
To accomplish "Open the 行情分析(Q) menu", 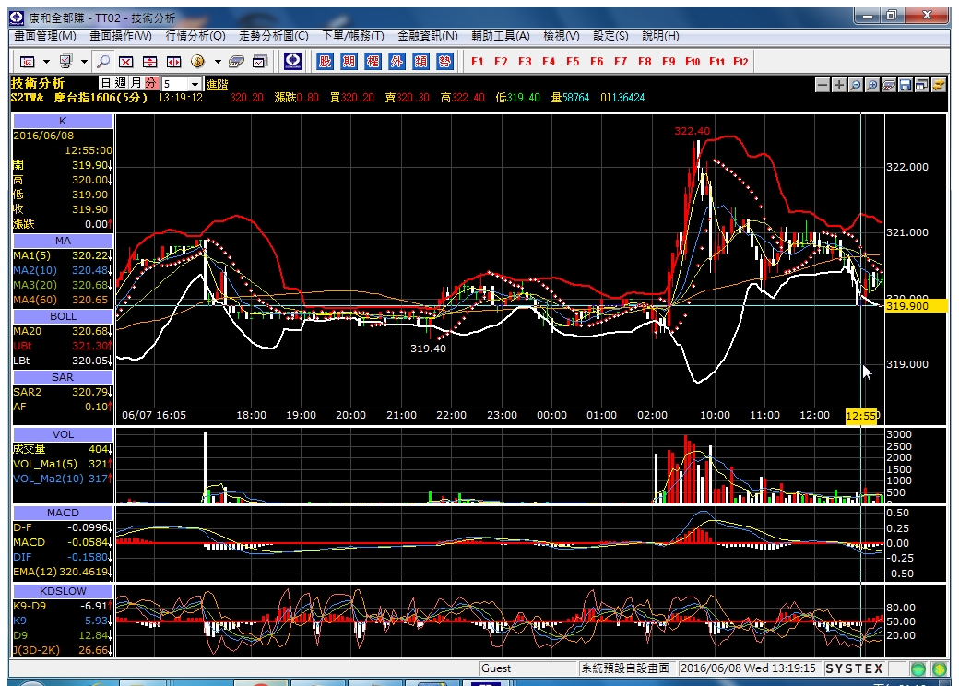I will (195, 36).
